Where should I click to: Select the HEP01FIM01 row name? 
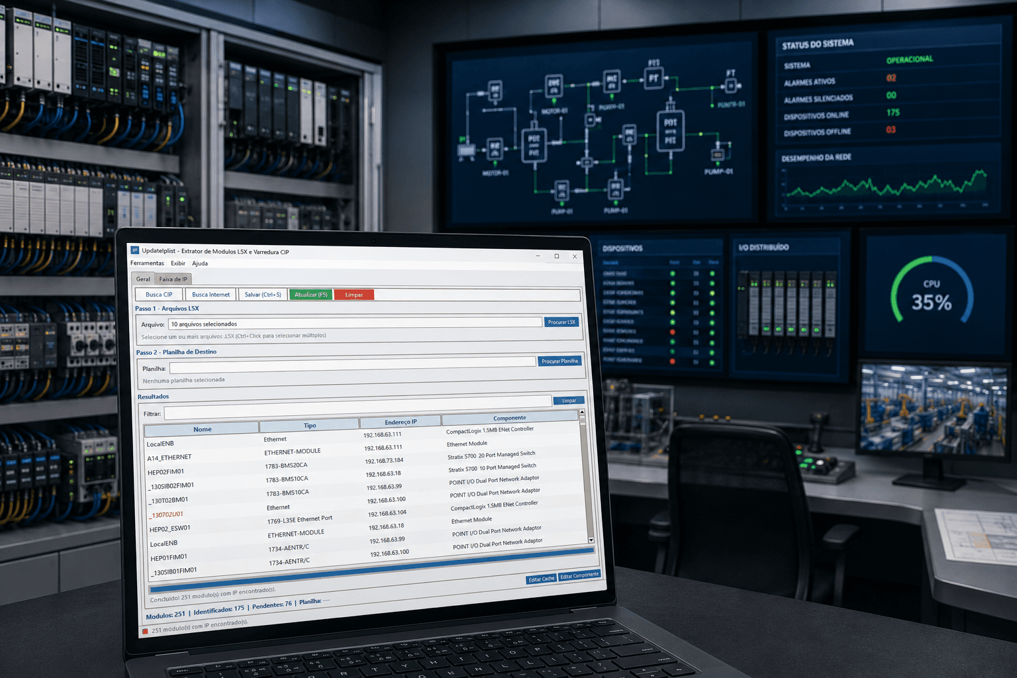pos(169,557)
